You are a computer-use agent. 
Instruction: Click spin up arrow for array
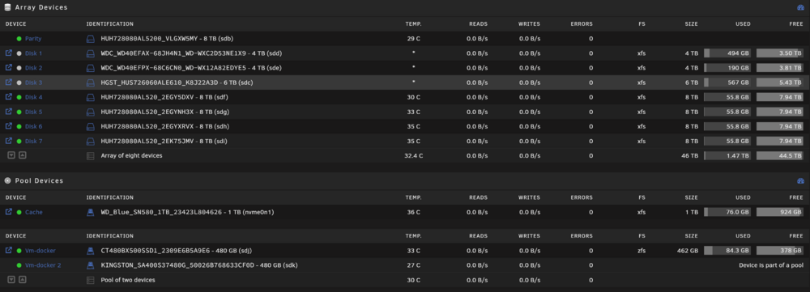[x=22, y=154]
